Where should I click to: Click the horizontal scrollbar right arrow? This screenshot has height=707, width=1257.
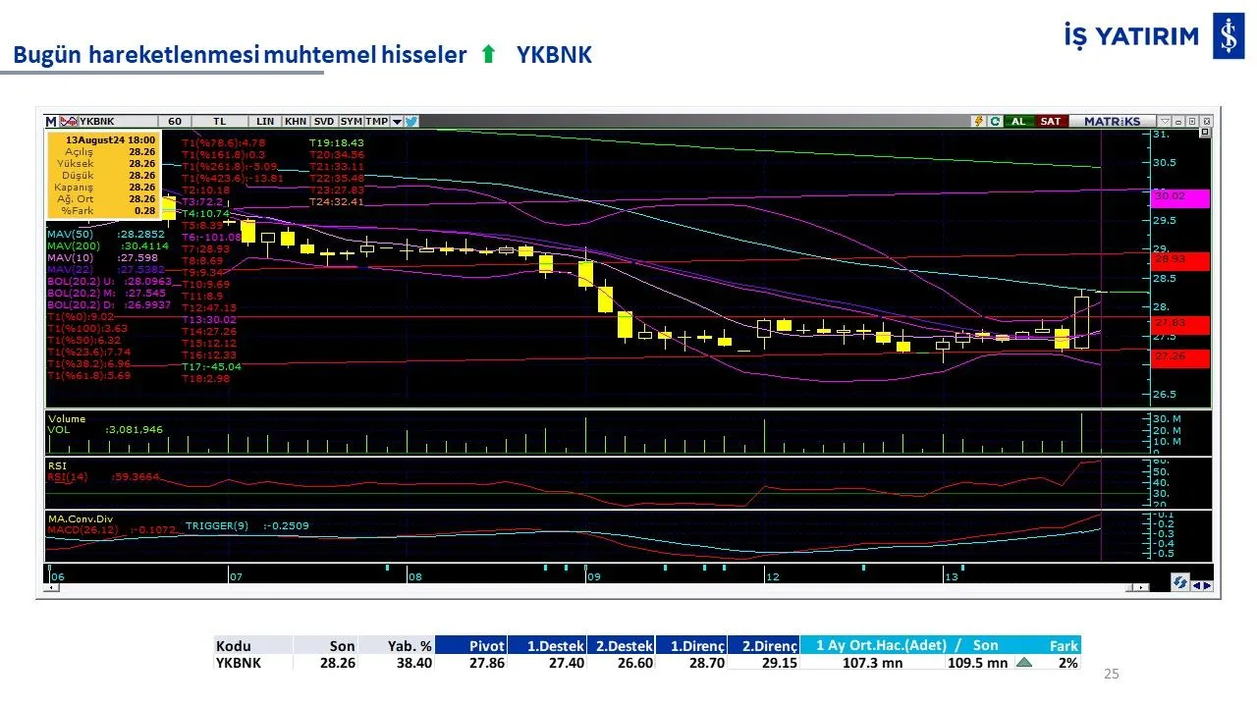(x=1143, y=586)
